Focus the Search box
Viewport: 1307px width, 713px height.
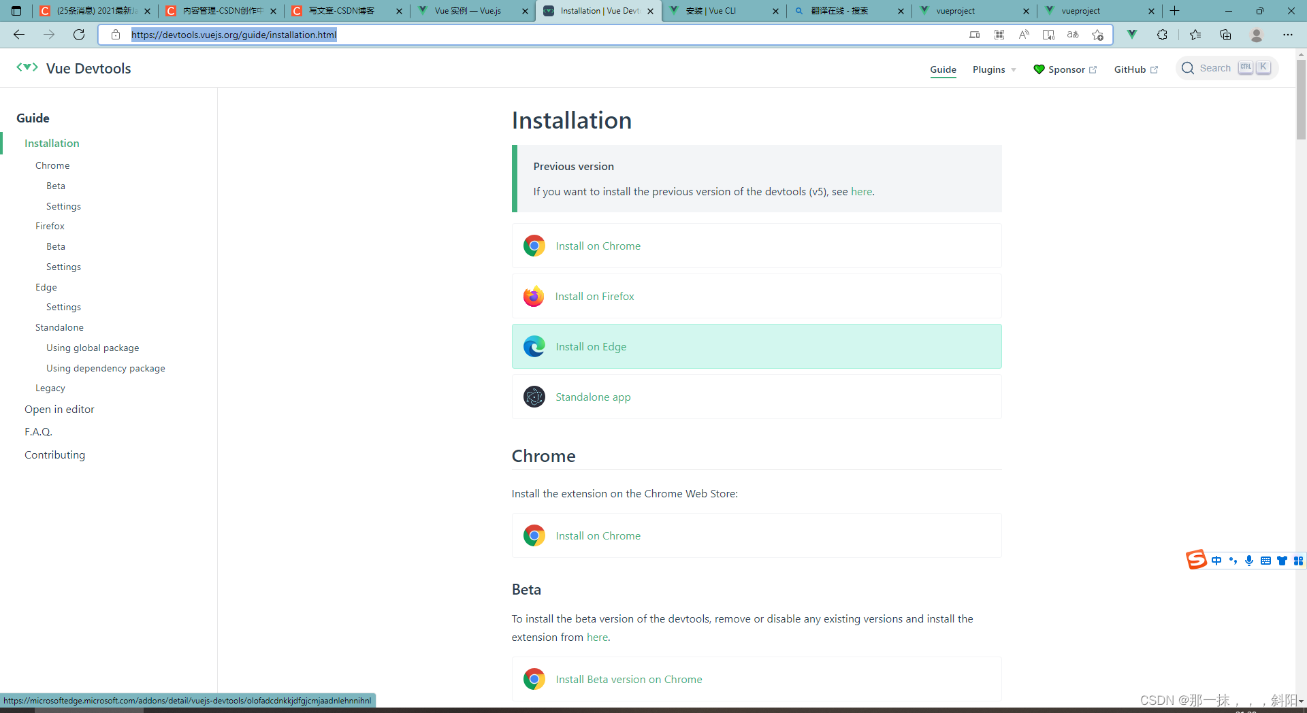coord(1227,68)
